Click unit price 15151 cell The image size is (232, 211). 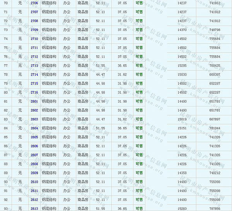click(x=182, y=128)
